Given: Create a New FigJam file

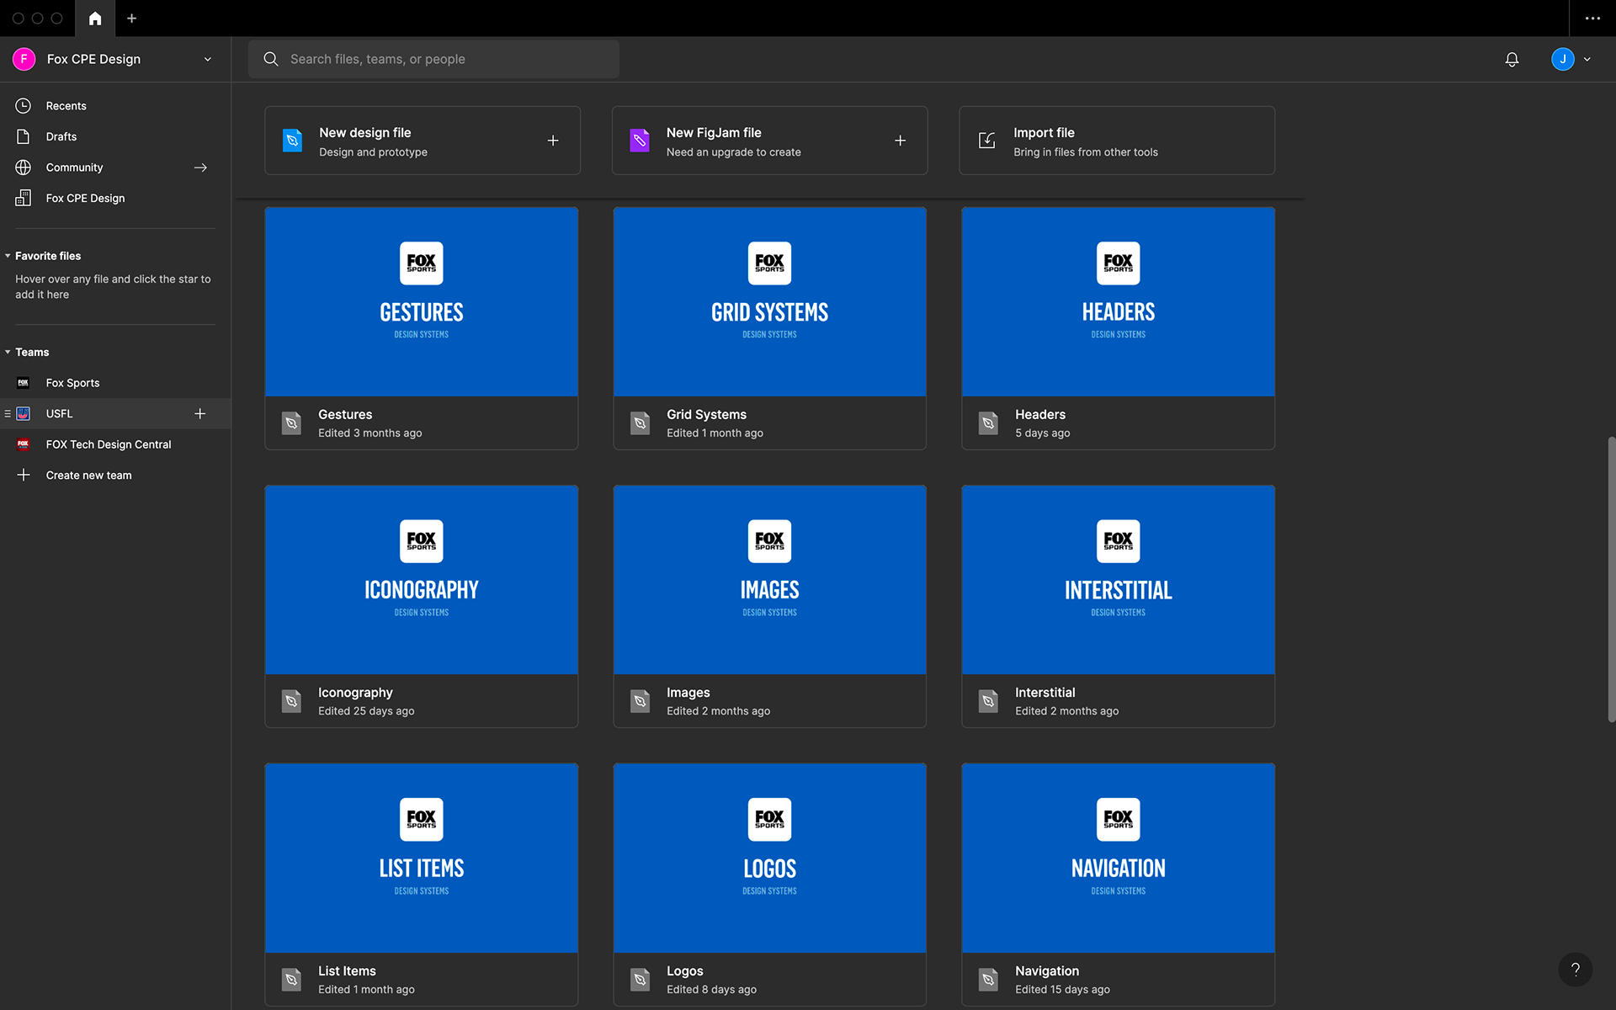Looking at the screenshot, I should tap(769, 141).
